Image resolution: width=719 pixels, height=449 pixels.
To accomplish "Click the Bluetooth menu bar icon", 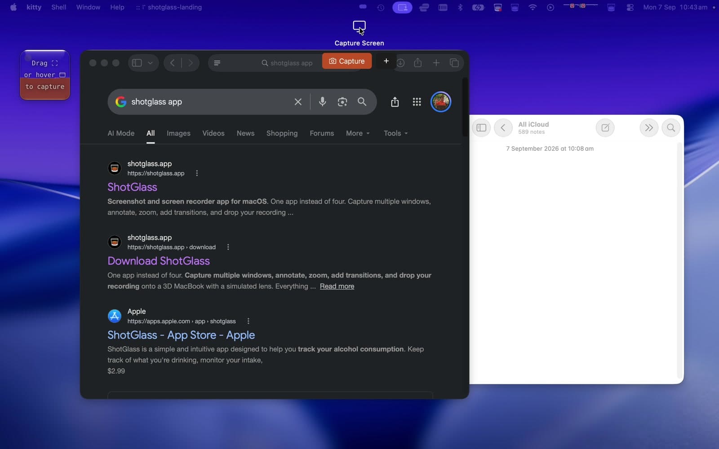I will point(460,7).
